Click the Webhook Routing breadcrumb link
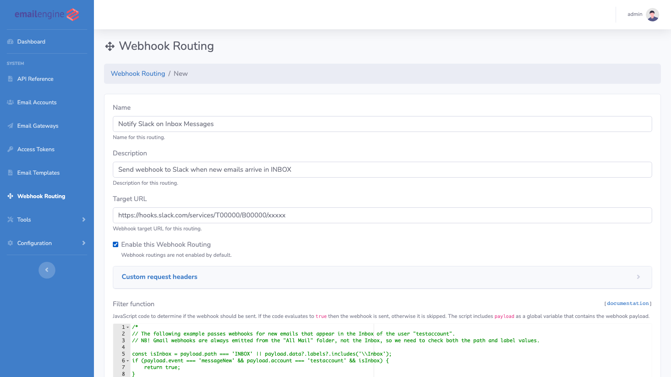 click(x=138, y=73)
